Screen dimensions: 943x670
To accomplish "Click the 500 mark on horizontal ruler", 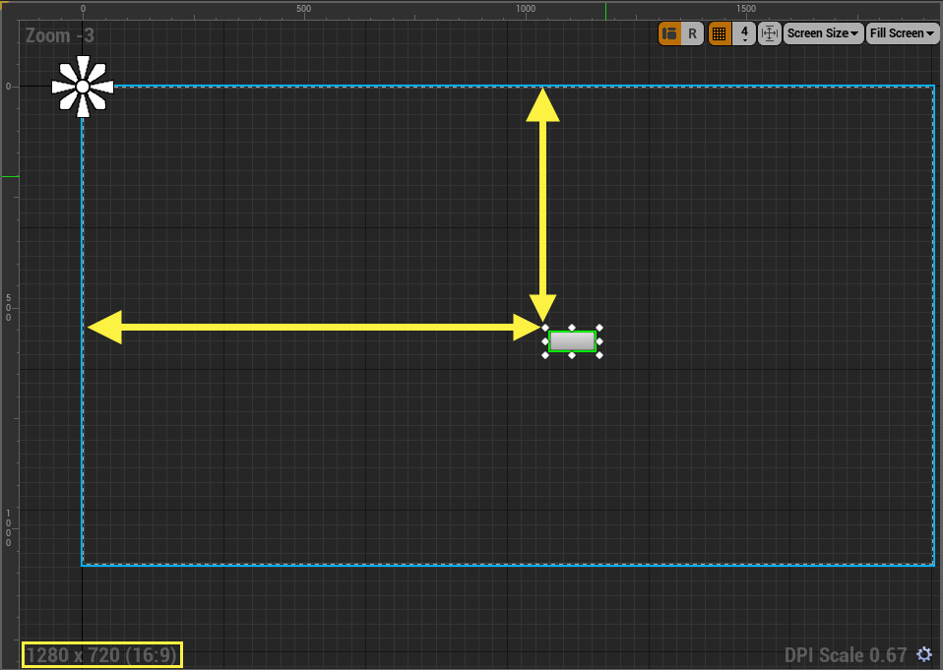I will (x=303, y=9).
